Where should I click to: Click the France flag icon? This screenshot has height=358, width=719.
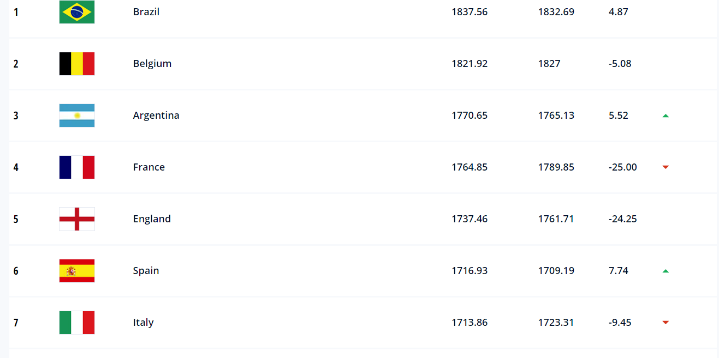pos(77,167)
